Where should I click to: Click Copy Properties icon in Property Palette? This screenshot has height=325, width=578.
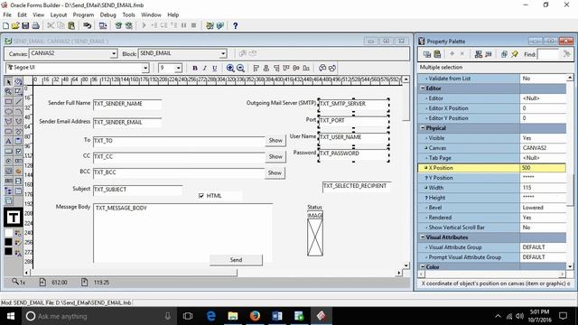(x=427, y=54)
